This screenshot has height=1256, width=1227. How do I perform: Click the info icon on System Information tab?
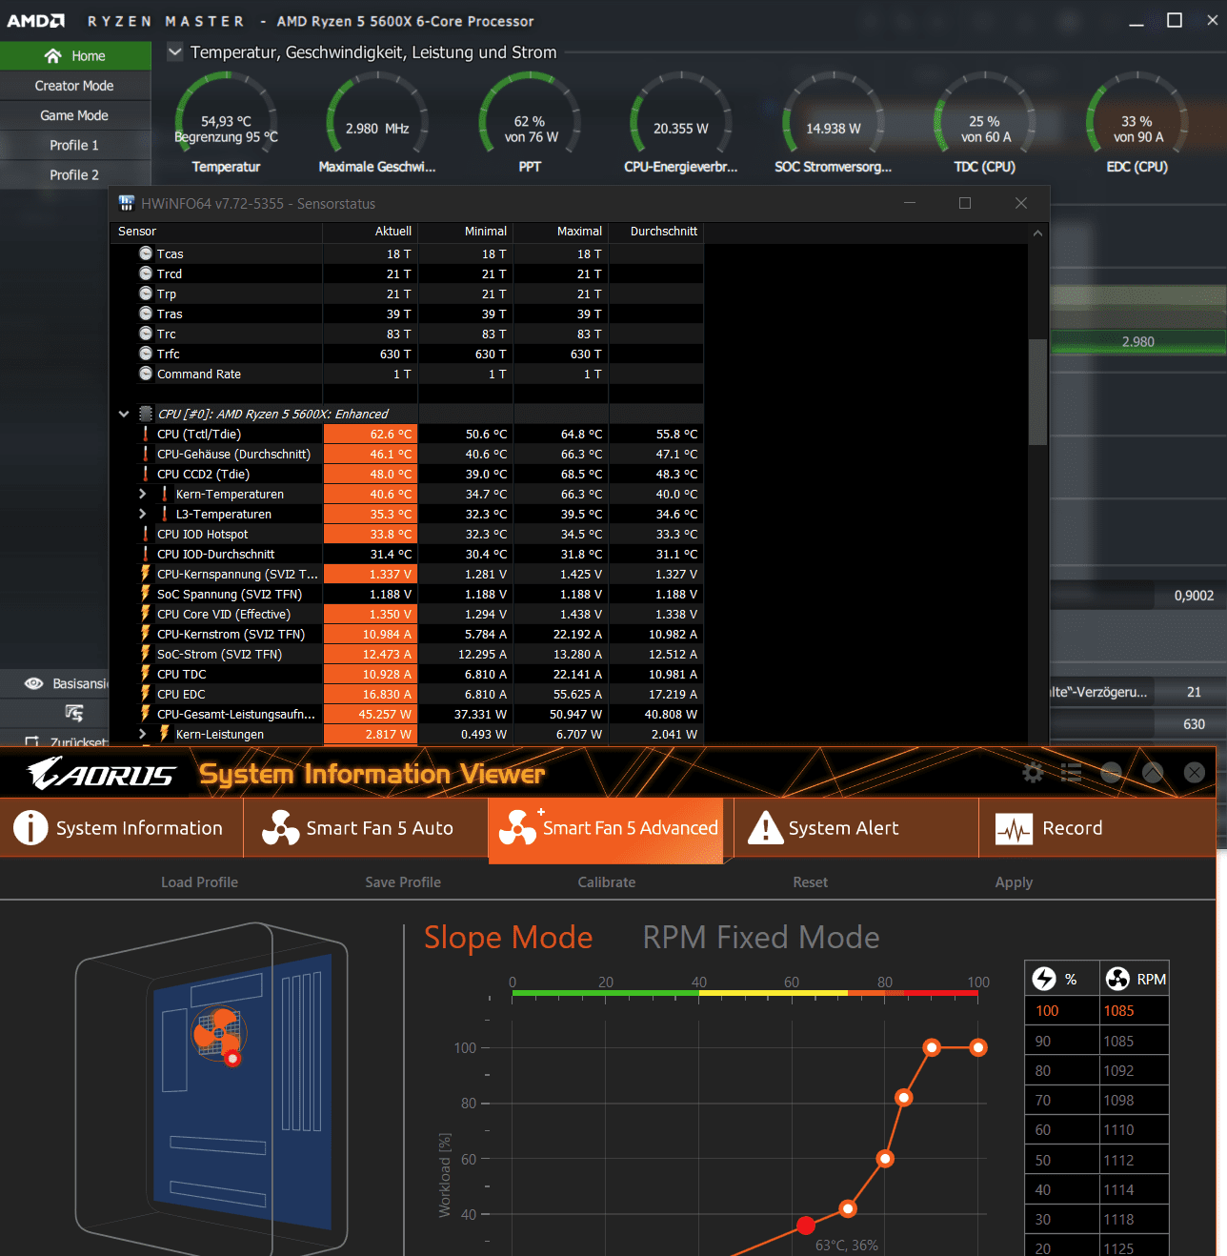pyautogui.click(x=30, y=828)
